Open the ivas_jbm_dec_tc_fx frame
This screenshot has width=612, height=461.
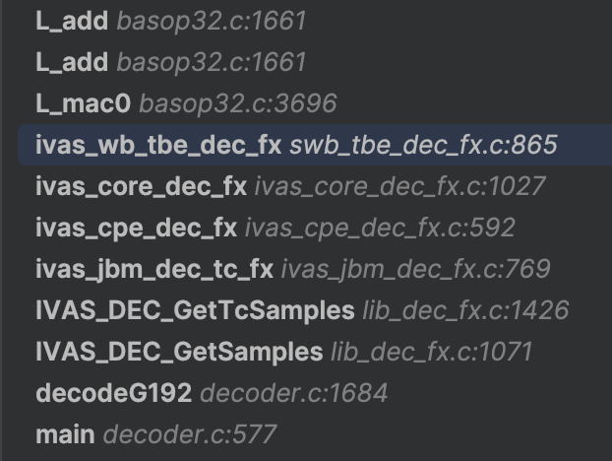[153, 269]
